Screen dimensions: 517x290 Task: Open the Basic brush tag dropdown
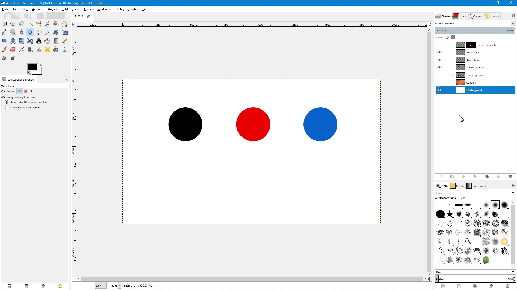pyautogui.click(x=513, y=272)
